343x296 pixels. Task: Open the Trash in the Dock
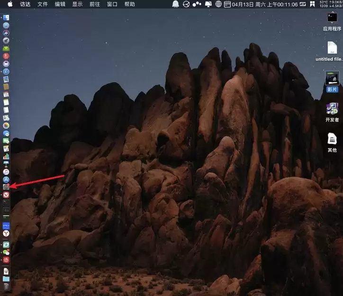[x=6, y=287]
